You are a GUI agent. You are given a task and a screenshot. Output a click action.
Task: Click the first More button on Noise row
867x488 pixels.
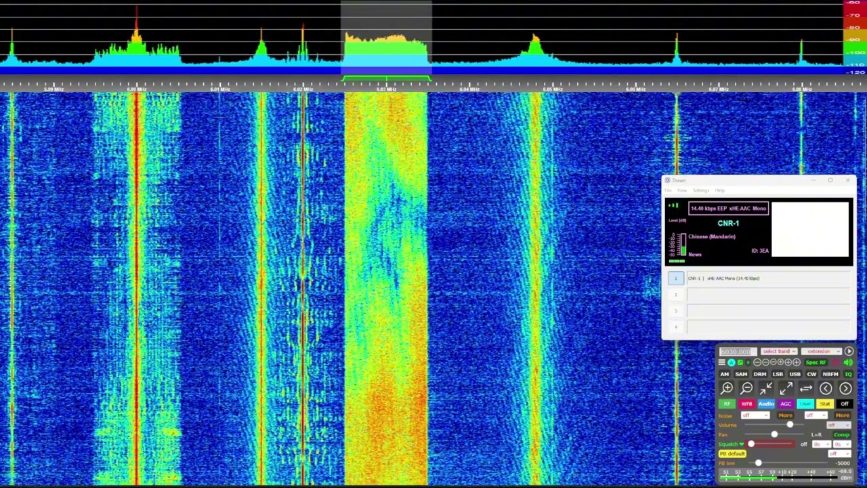click(x=786, y=415)
